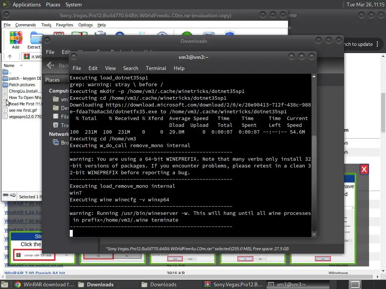This screenshot has width=386, height=289.
Task: Click the new tab plus in Chrome
Action: coord(290,28)
